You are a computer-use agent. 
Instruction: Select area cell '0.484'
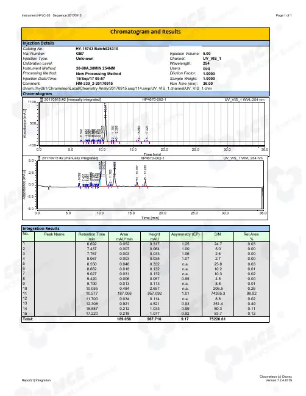(x=124, y=289)
